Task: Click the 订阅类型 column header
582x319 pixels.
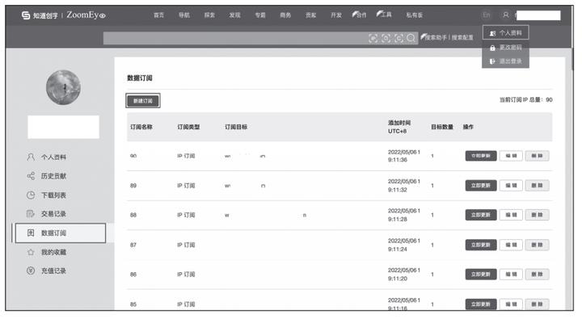Action: tap(188, 127)
